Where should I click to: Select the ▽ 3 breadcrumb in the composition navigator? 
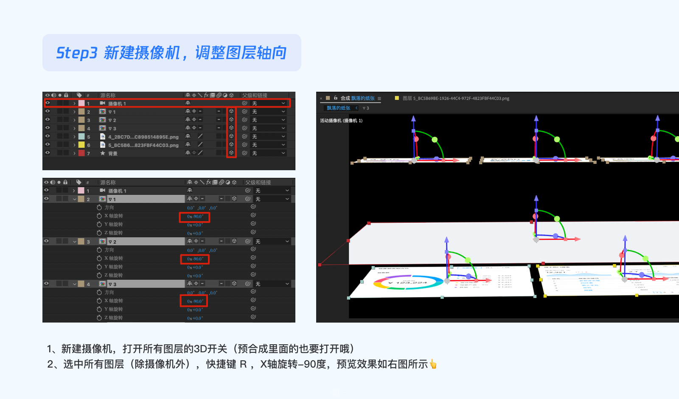pyautogui.click(x=366, y=108)
